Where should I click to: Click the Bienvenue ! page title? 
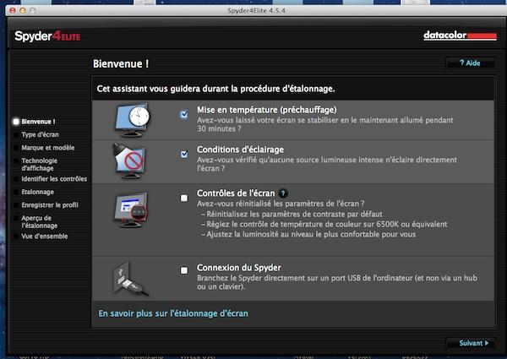click(x=121, y=63)
